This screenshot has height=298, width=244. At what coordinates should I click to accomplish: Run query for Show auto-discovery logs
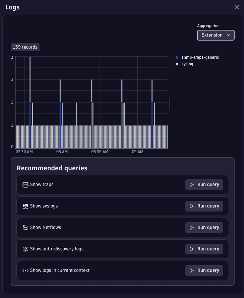click(x=204, y=249)
